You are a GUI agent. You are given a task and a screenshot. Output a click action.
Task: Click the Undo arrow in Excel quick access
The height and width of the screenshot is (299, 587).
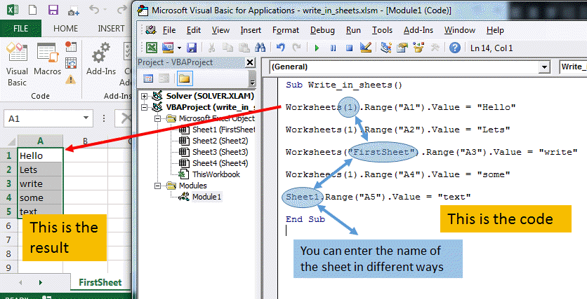click(x=94, y=10)
